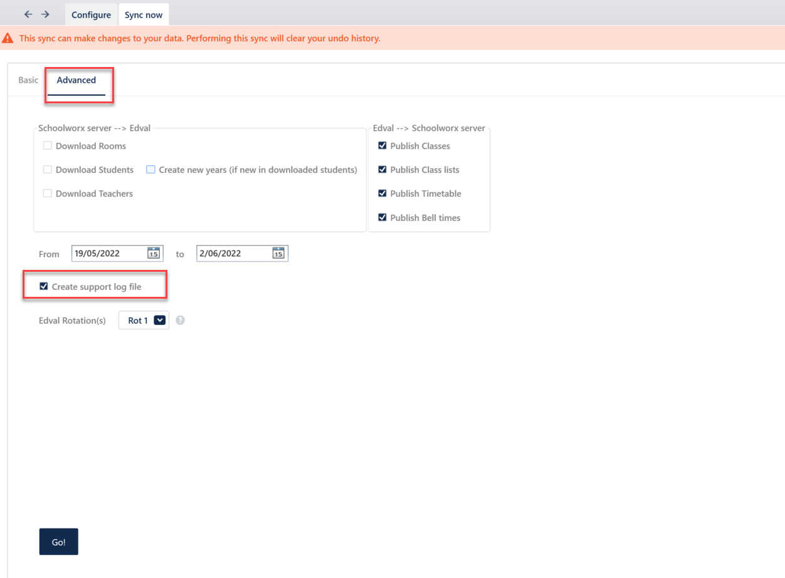Uncheck Publish Bell times
This screenshot has height=578, width=785.
pos(382,217)
